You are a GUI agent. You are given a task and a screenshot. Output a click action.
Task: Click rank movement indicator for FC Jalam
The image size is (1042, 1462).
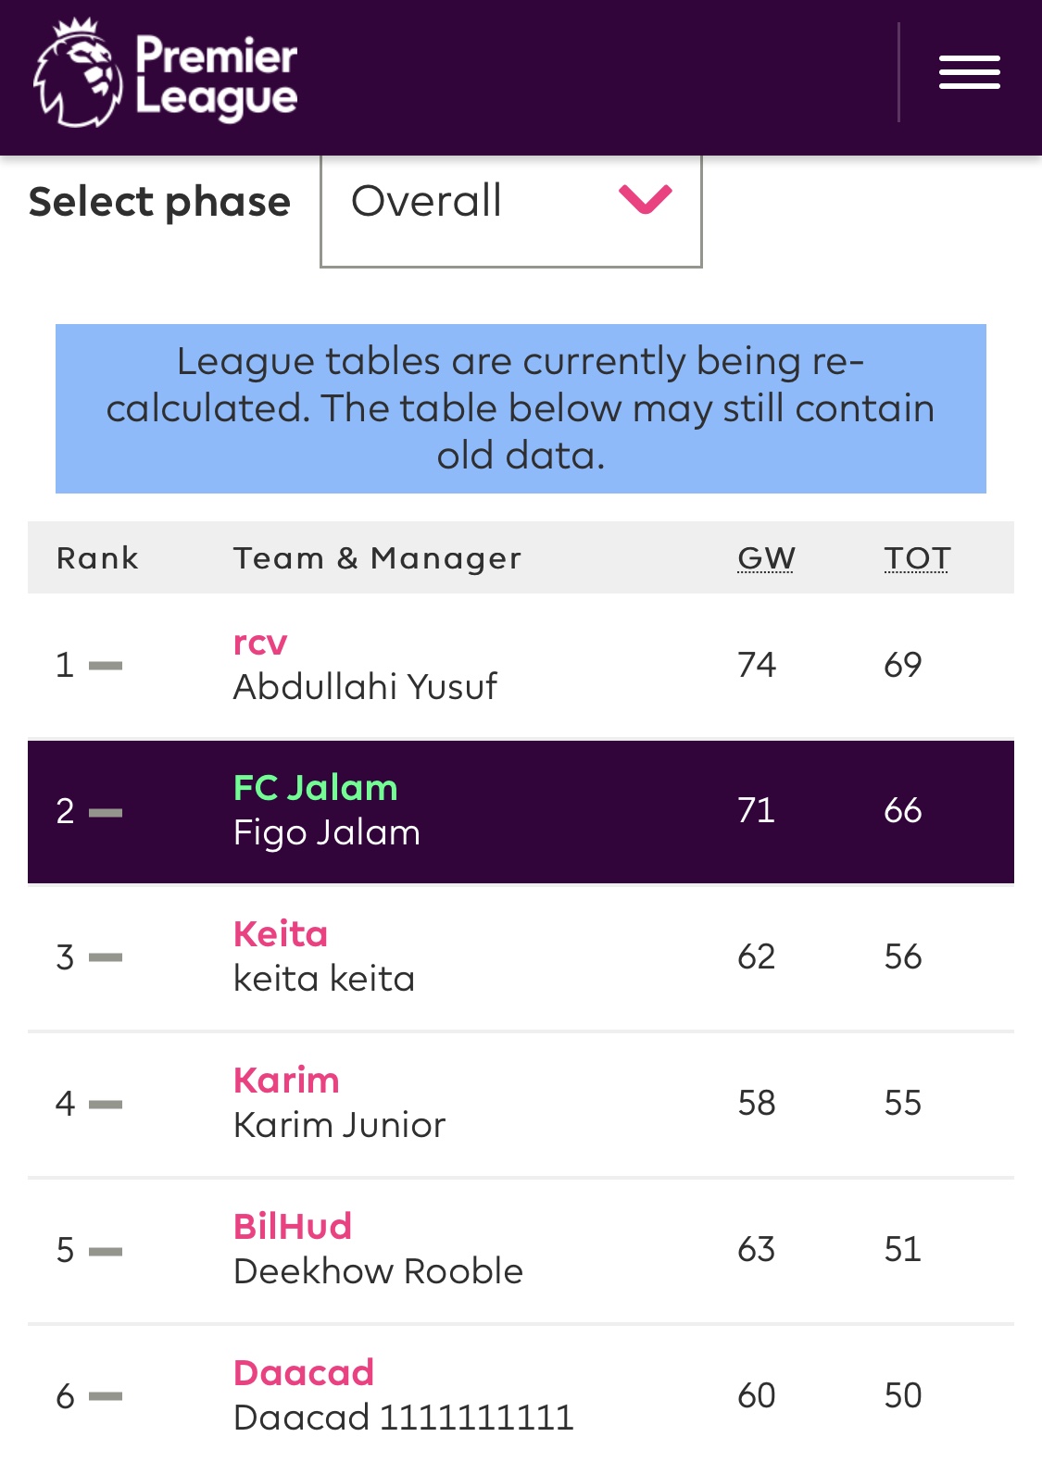tap(106, 812)
